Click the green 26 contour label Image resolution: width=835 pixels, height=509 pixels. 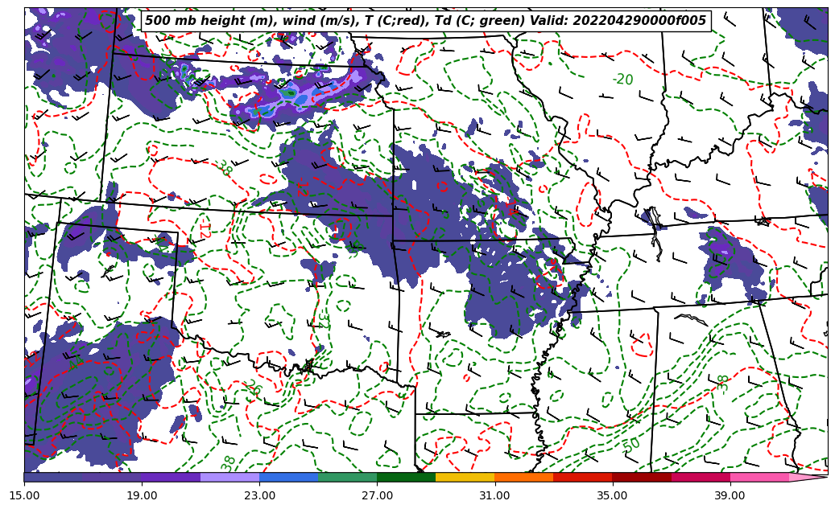(x=254, y=388)
